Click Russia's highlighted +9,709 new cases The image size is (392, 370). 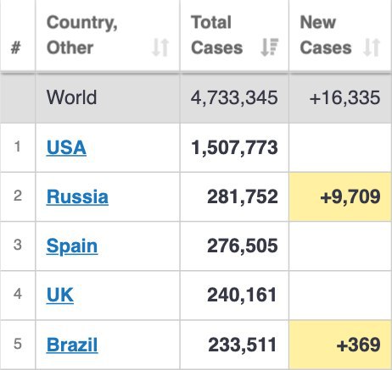(340, 196)
